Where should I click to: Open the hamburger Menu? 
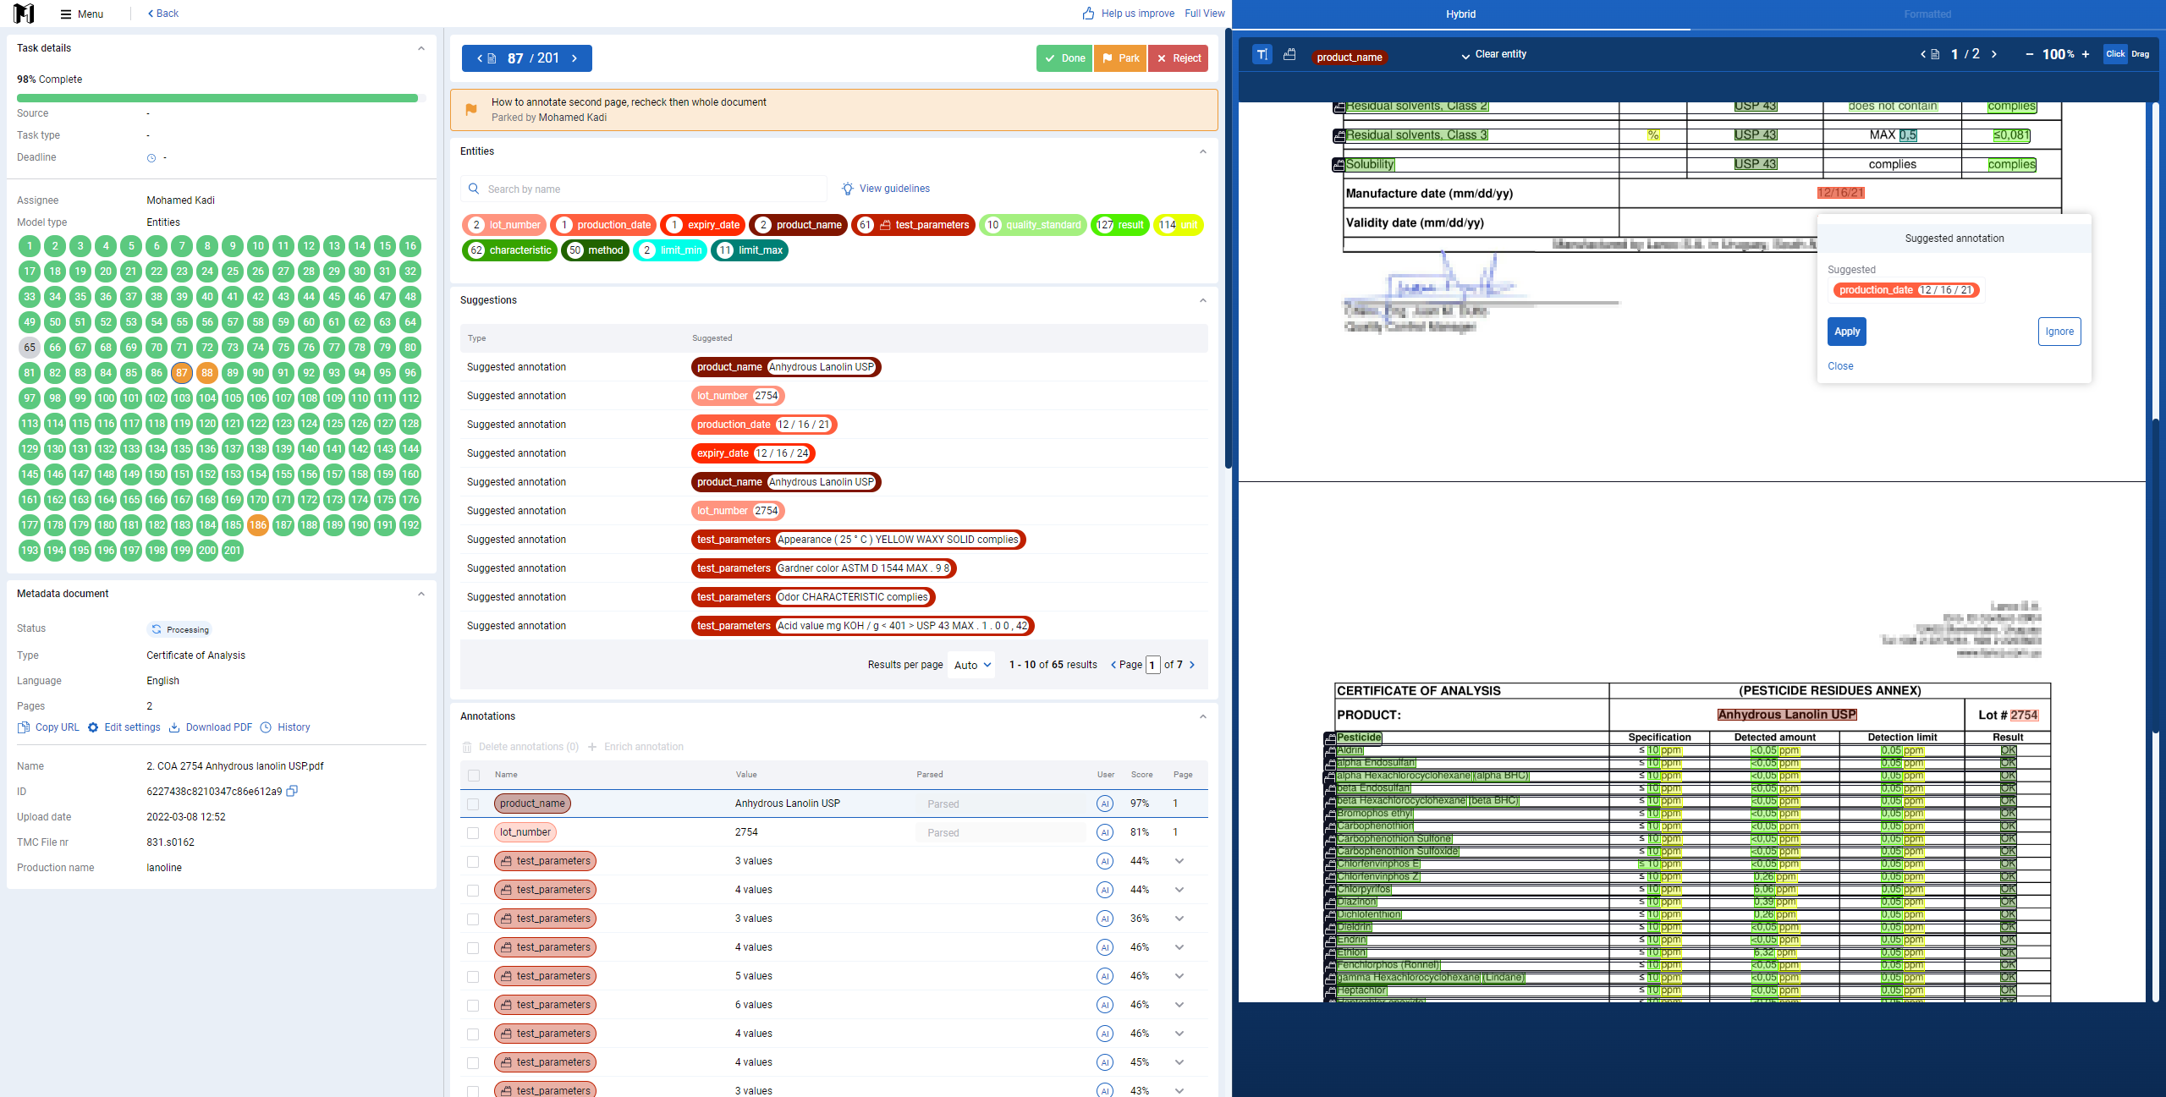(x=81, y=14)
